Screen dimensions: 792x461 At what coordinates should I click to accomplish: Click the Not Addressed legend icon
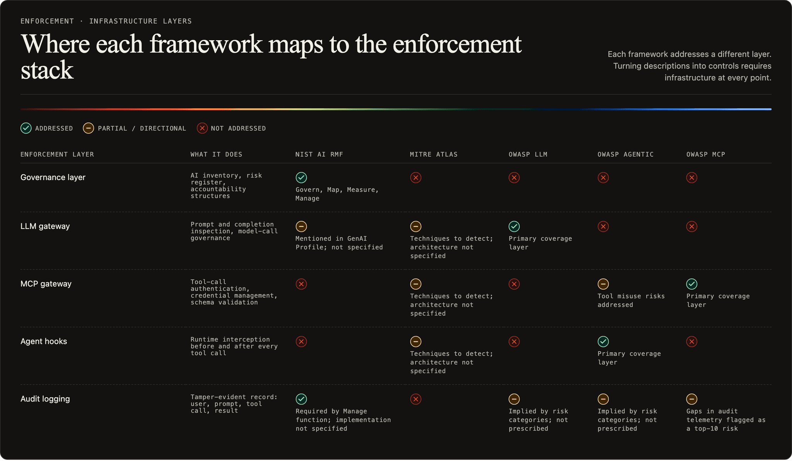click(202, 128)
